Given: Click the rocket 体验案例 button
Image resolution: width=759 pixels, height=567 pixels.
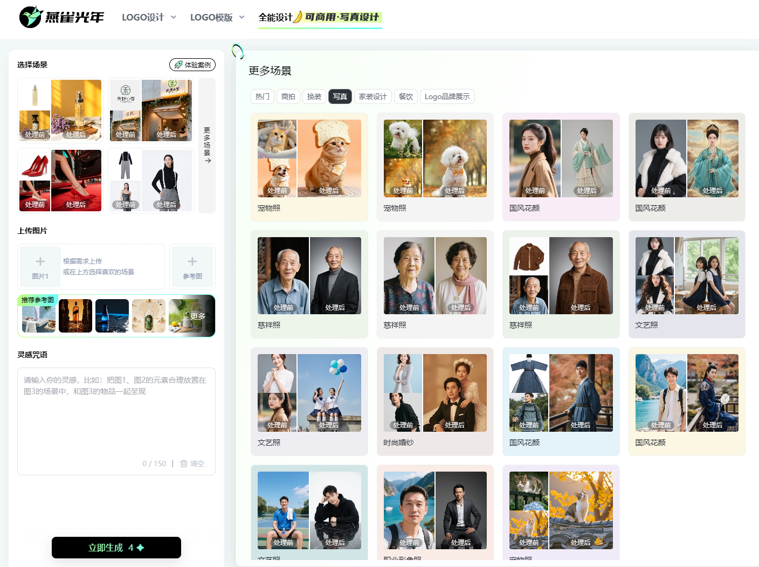Looking at the screenshot, I should [192, 65].
